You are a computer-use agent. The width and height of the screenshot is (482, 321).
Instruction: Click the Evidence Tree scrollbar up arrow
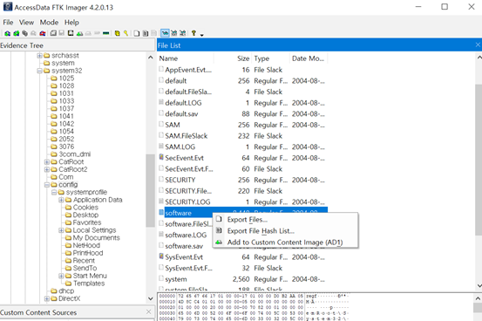[150, 58]
